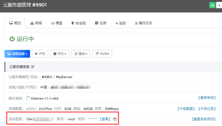
Task: Click the green power status icon
Action: (12, 39)
